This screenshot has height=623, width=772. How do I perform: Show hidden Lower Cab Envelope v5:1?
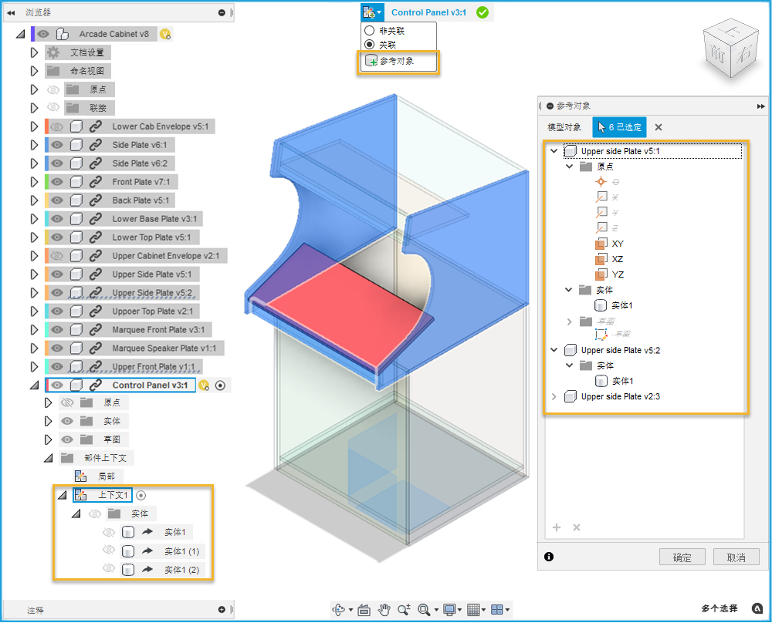tap(57, 126)
